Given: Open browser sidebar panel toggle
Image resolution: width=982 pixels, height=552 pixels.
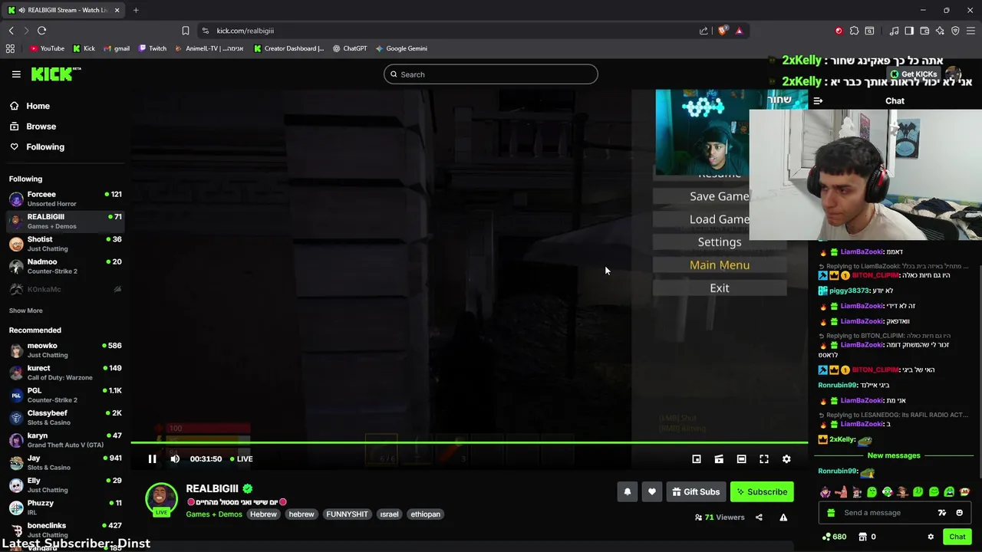Looking at the screenshot, I should [909, 31].
